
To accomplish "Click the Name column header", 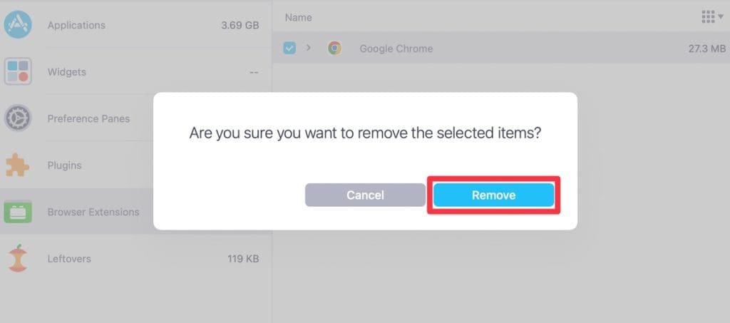I will 298,17.
